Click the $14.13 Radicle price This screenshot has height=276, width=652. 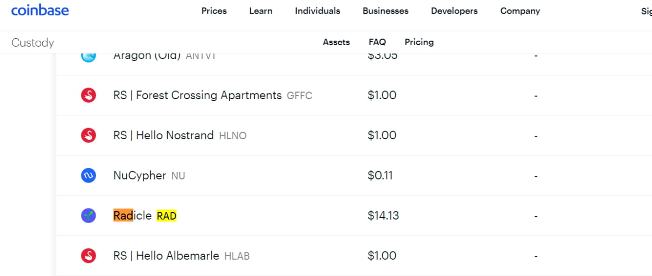[x=383, y=216]
